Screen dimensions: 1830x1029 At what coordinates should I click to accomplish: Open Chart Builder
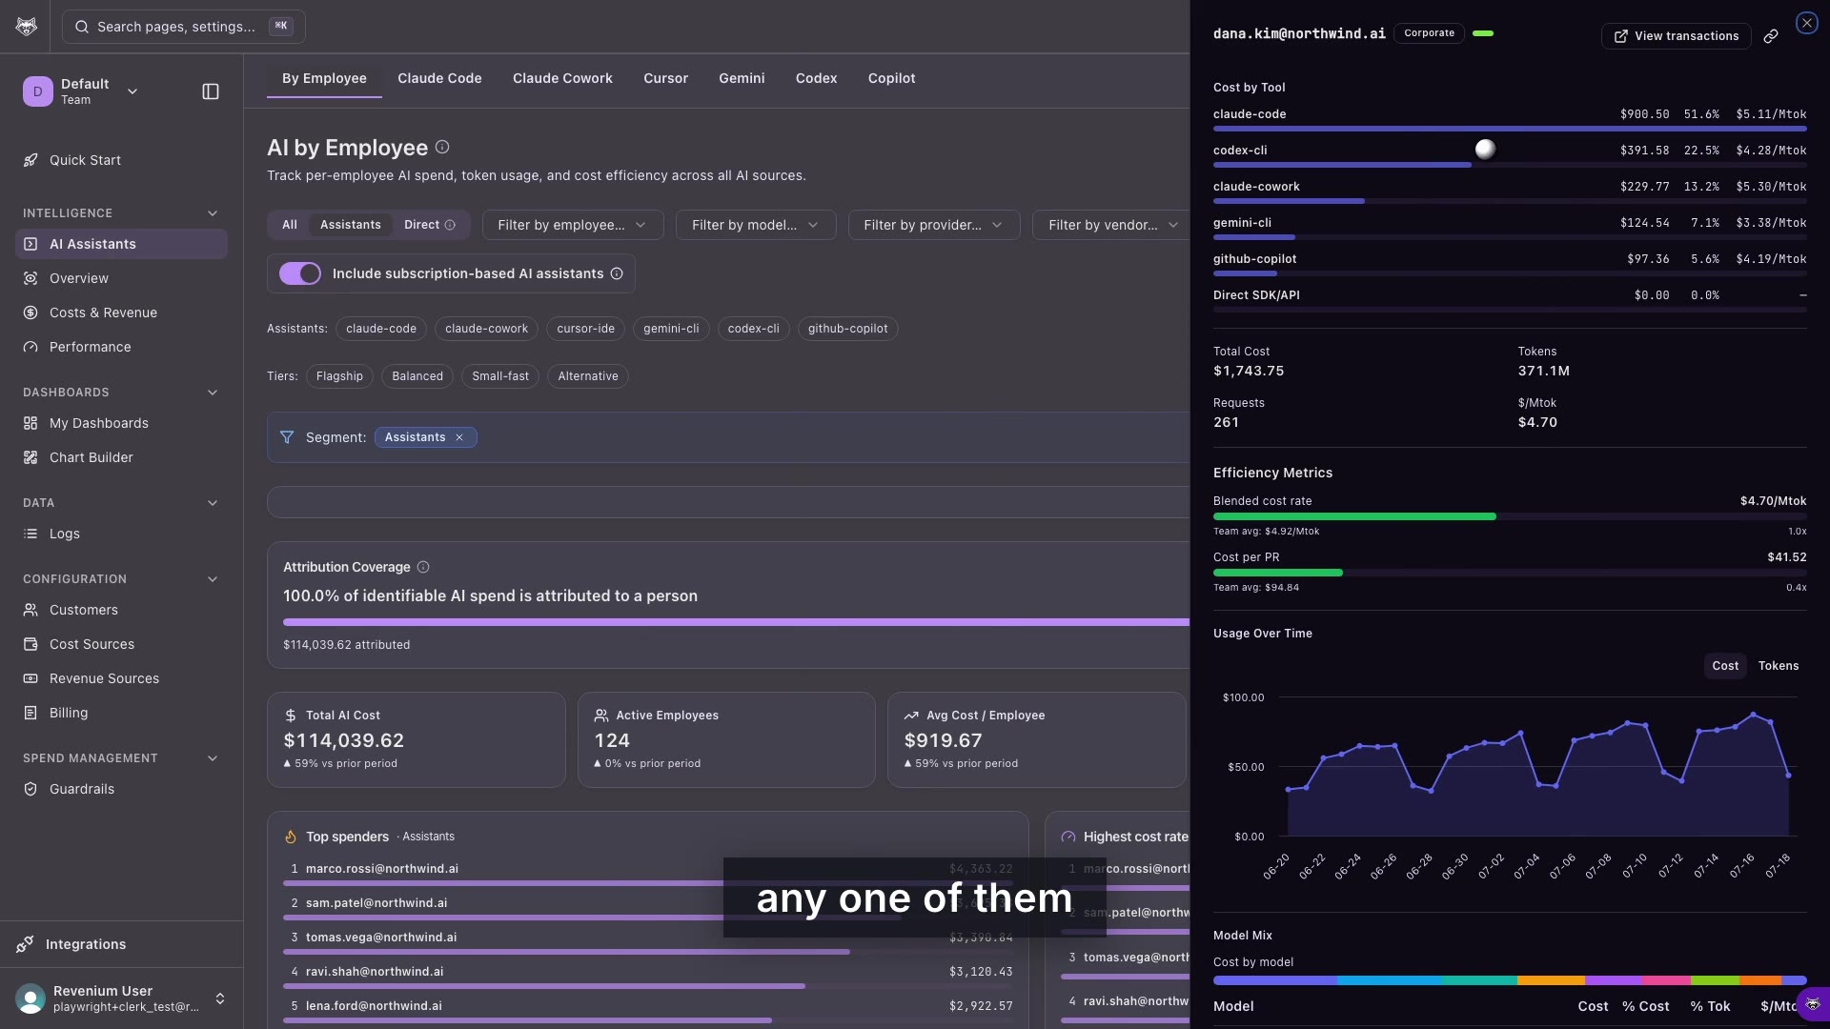[x=121, y=457]
